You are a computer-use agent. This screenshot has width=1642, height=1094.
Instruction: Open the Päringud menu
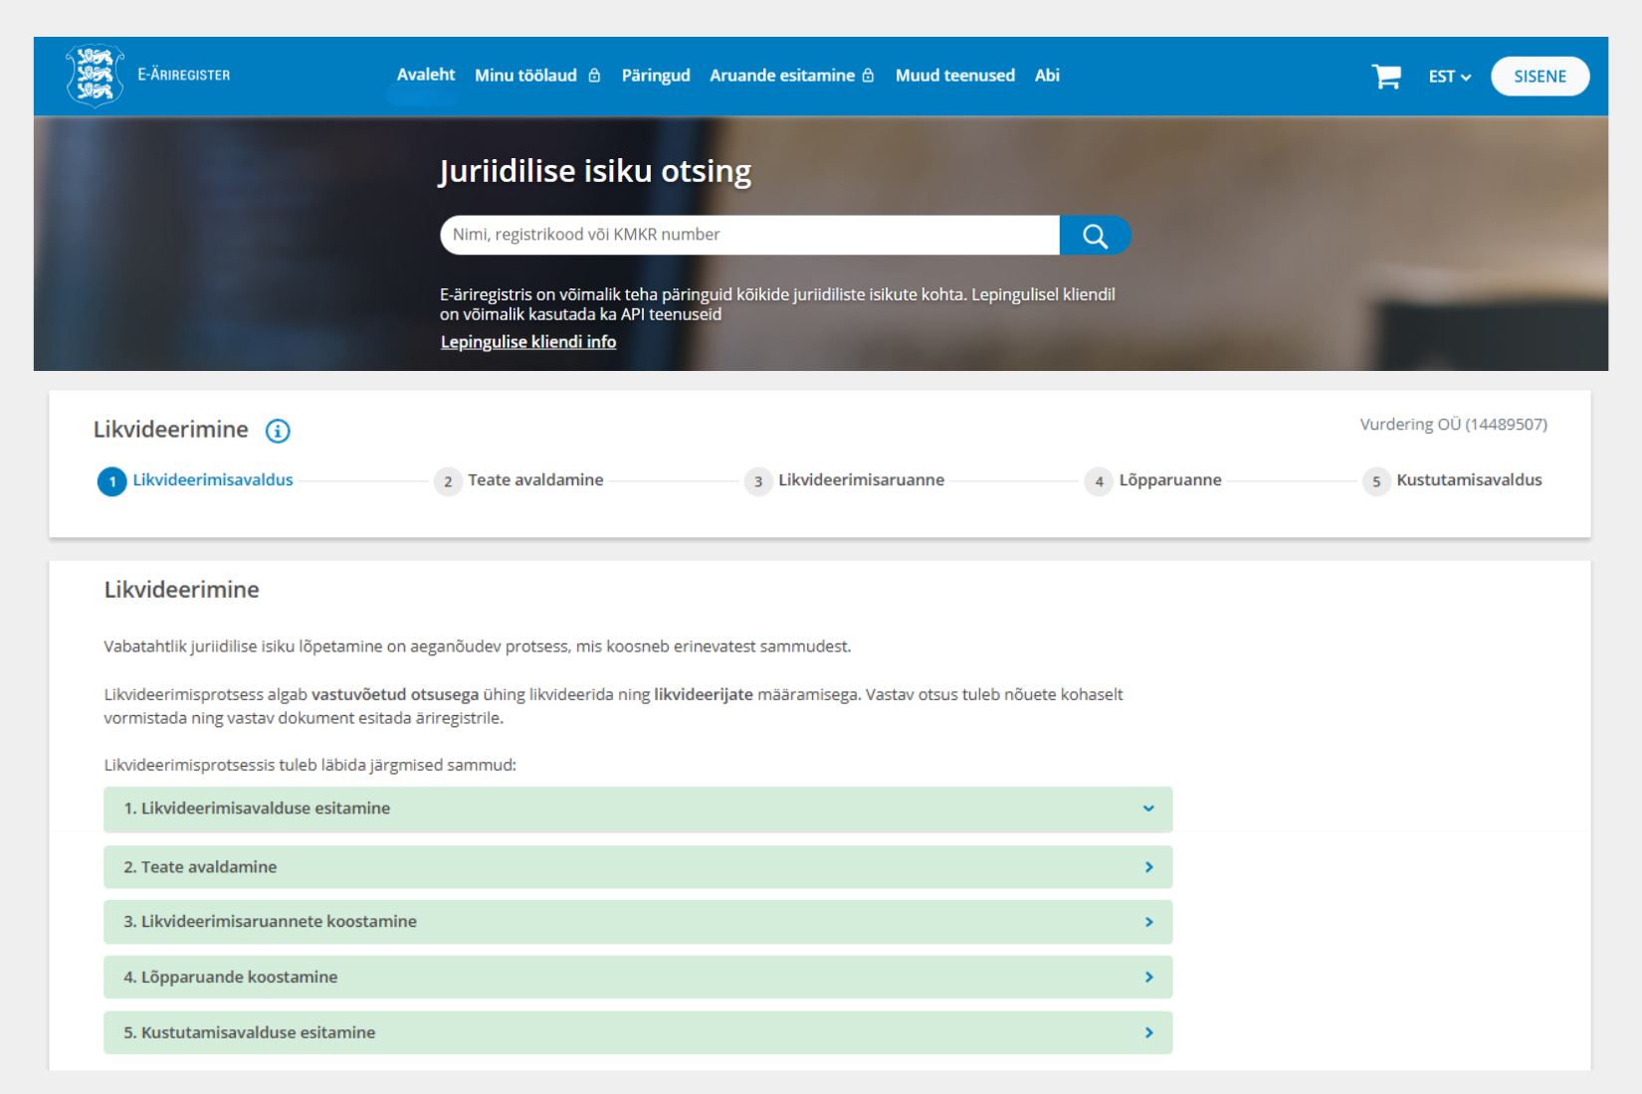point(655,76)
